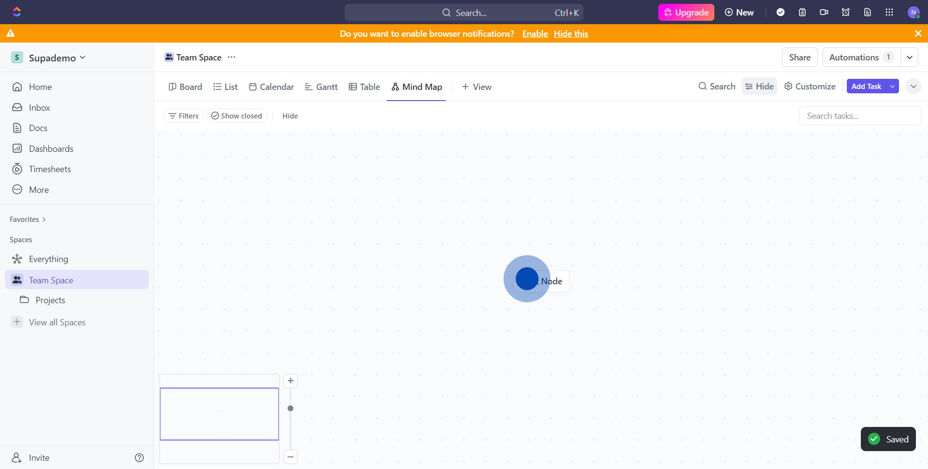The image size is (928, 469).
Task: Click Invite at sidebar bottom
Action: [31, 457]
